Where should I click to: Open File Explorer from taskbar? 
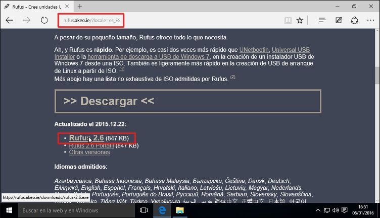[x=179, y=210]
